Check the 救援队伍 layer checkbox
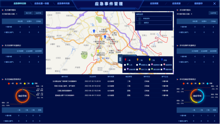The width and height of the screenshot is (220, 124). click(x=137, y=65)
